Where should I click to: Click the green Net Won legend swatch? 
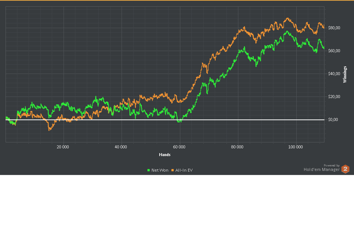click(x=149, y=170)
